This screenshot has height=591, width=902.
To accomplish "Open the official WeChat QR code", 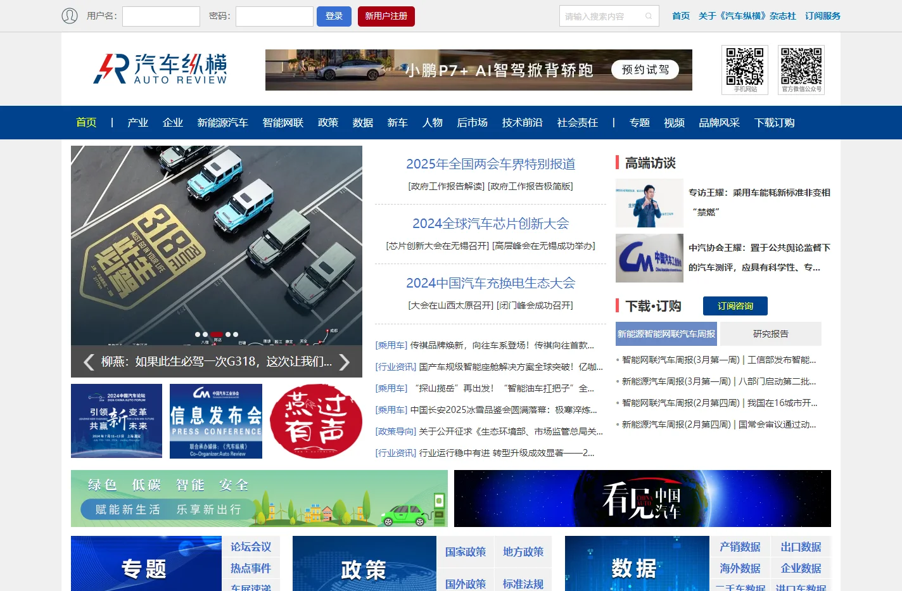I will point(801,70).
